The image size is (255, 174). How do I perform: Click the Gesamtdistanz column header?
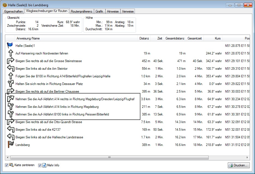click(175, 38)
